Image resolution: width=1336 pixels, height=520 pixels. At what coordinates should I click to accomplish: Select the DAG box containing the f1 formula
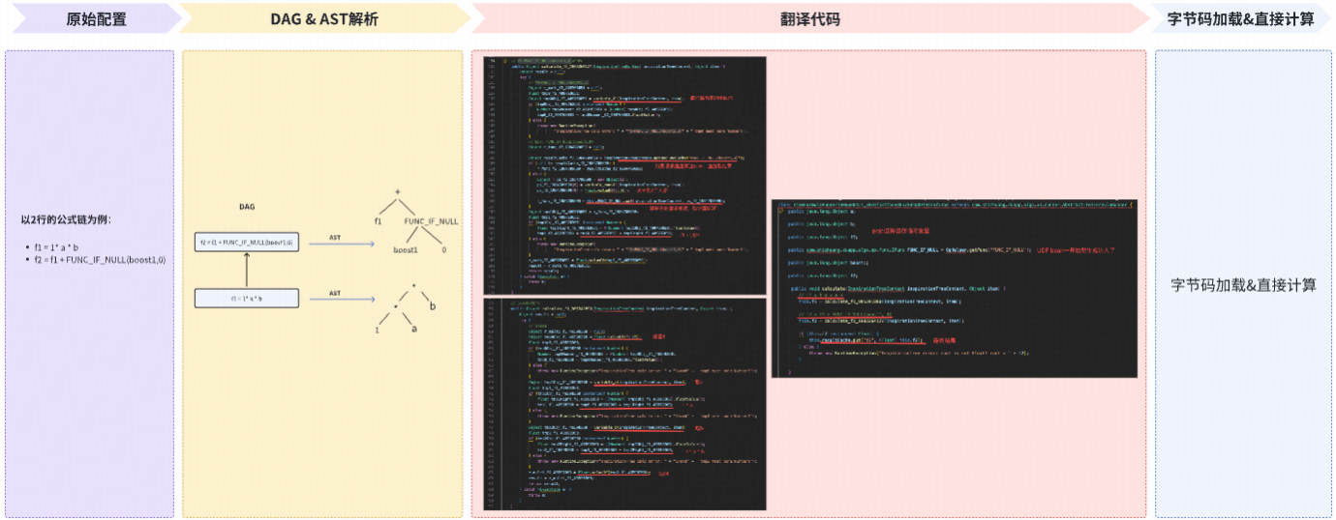coord(247,299)
